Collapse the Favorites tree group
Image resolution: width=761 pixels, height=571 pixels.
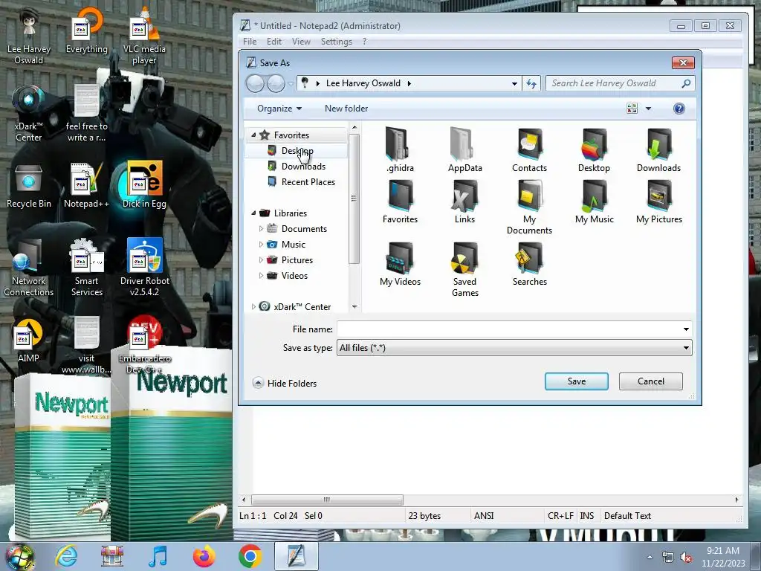point(253,135)
